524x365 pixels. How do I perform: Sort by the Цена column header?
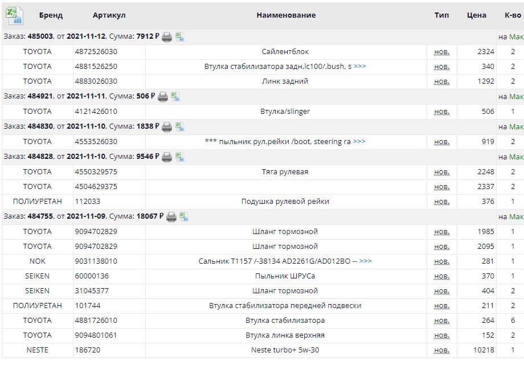click(x=476, y=15)
